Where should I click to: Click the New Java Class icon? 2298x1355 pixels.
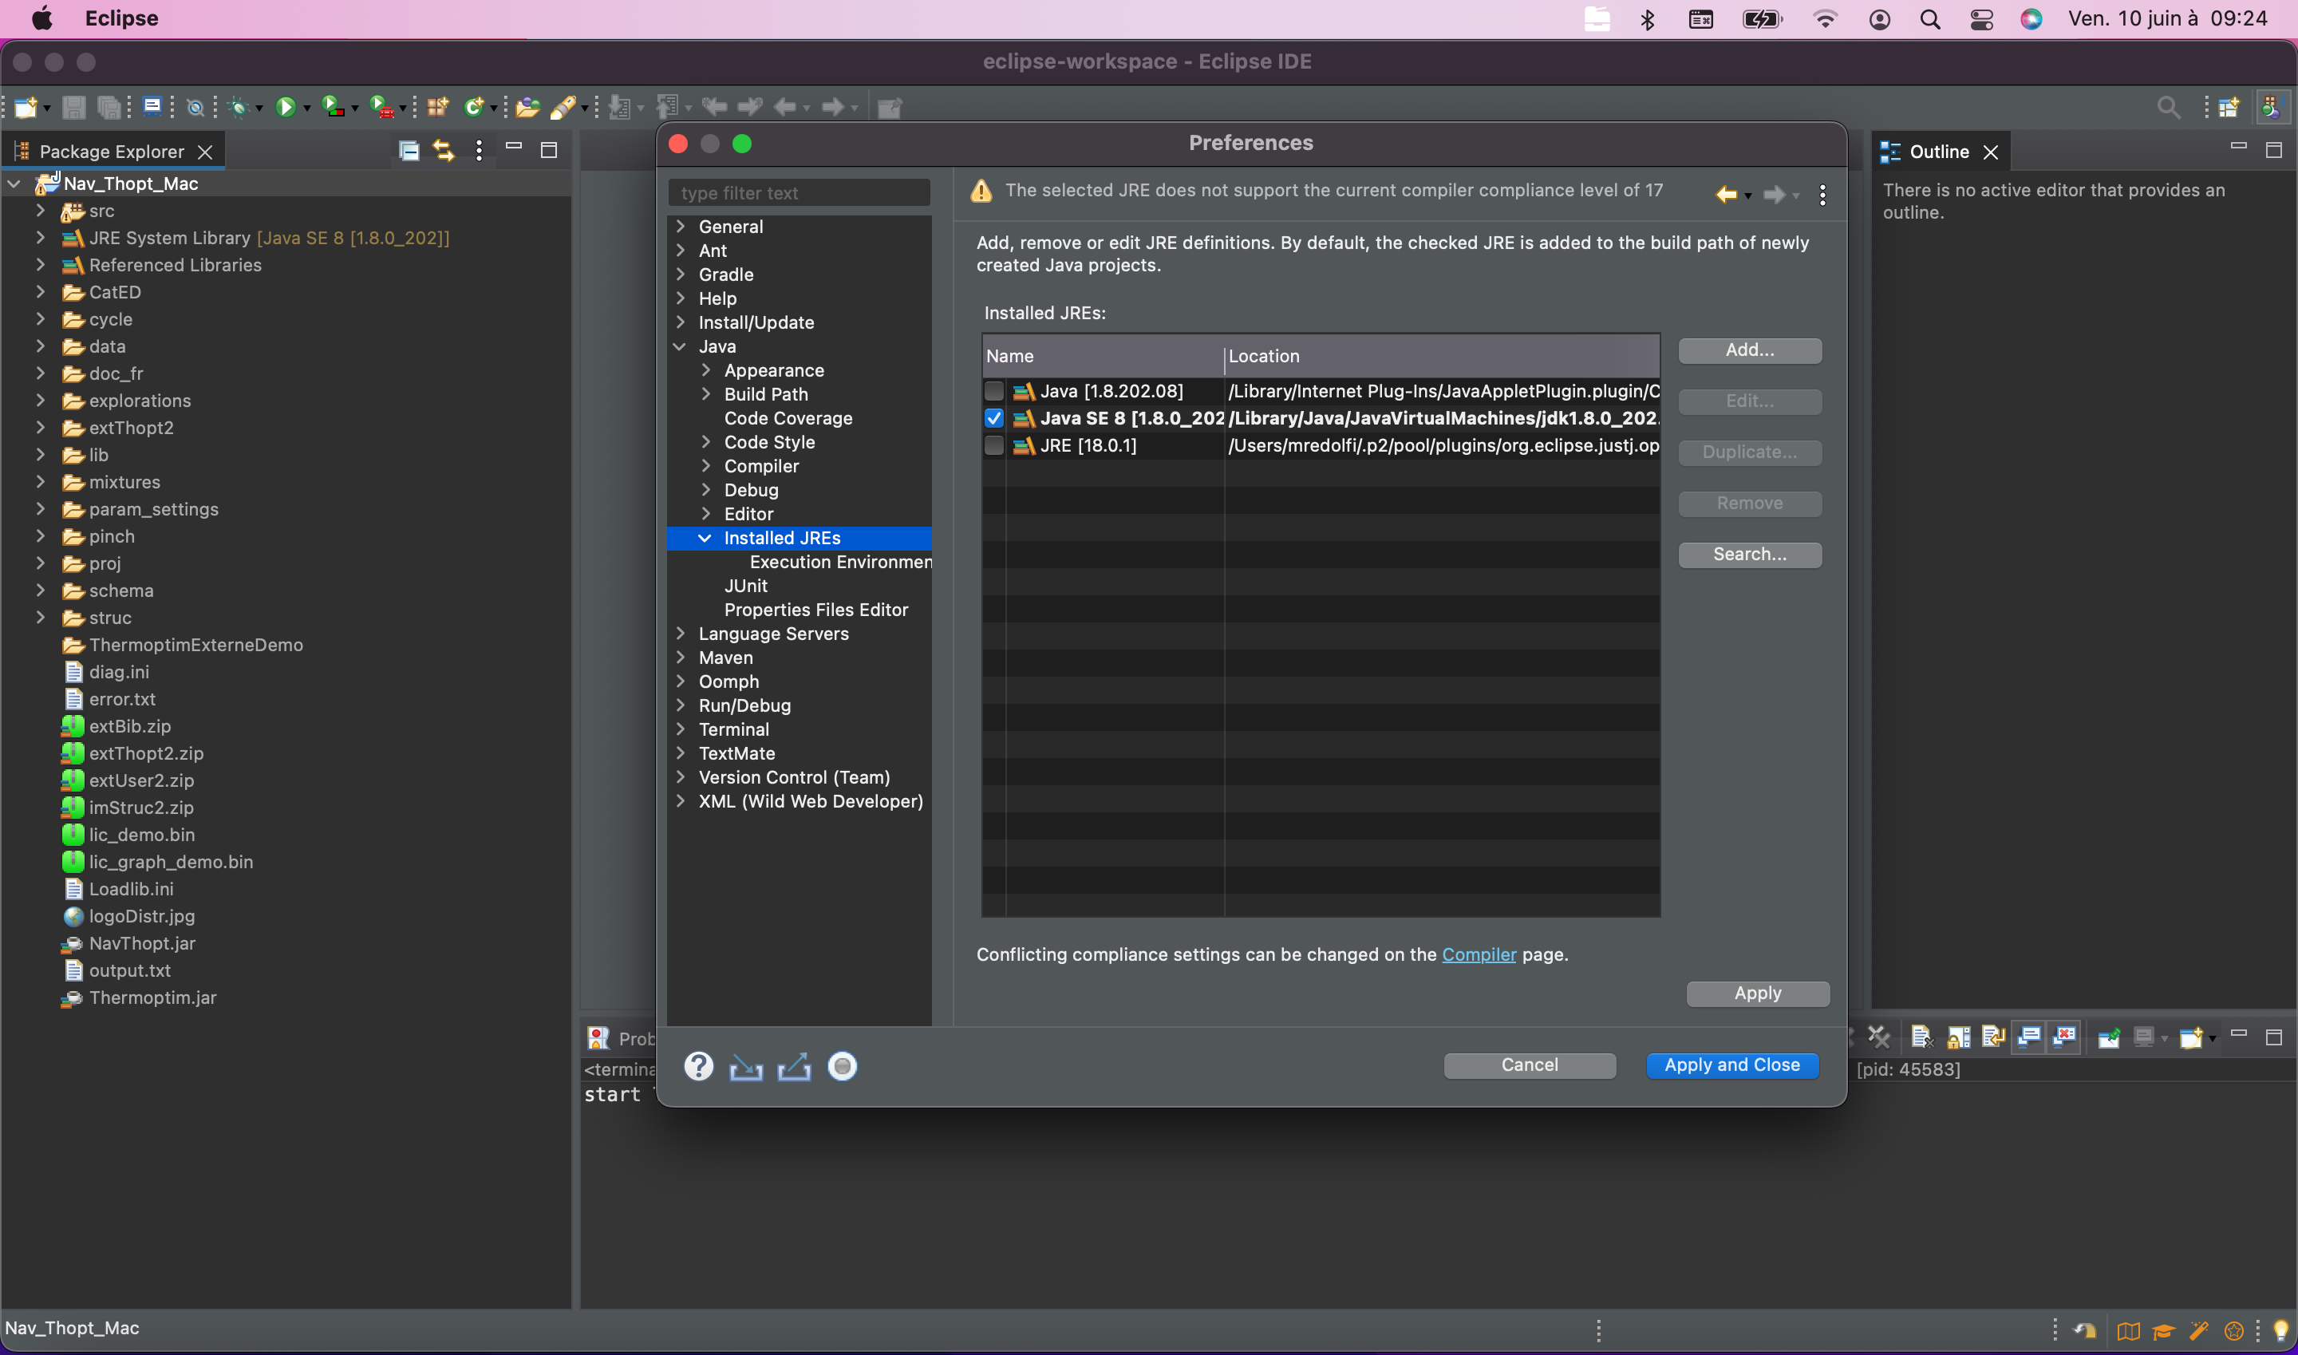click(474, 108)
